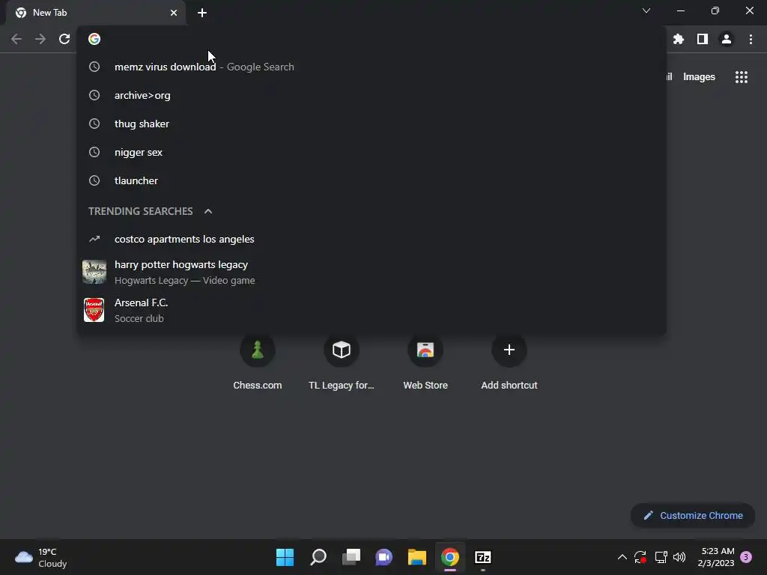Toggle the Chrome side panel
The height and width of the screenshot is (575, 767).
(703, 39)
